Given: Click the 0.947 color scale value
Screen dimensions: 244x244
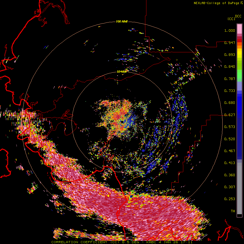Looking at the screenshot, I should [x=230, y=43].
